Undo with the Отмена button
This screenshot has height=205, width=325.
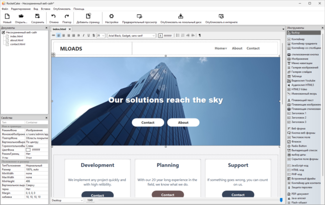click(54, 18)
